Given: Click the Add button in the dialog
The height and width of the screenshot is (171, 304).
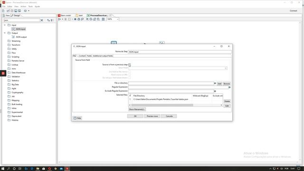Looking at the screenshot, I should [219, 84].
